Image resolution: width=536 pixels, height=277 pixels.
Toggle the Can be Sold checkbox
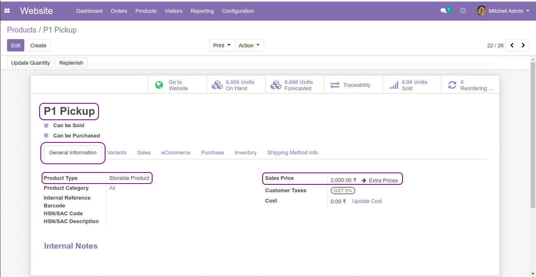point(46,126)
